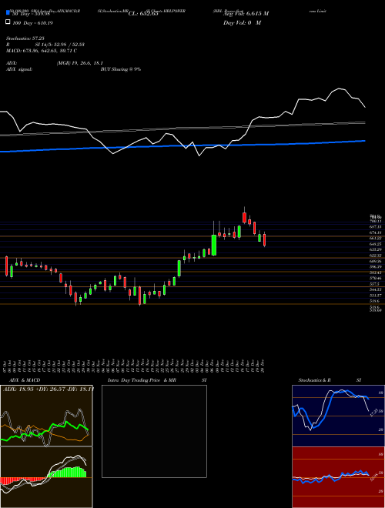This screenshot has height=508, width=385.
Task: Select the '(MGR) 19, 26.6, 18.1' ADX values
Action: click(x=80, y=63)
